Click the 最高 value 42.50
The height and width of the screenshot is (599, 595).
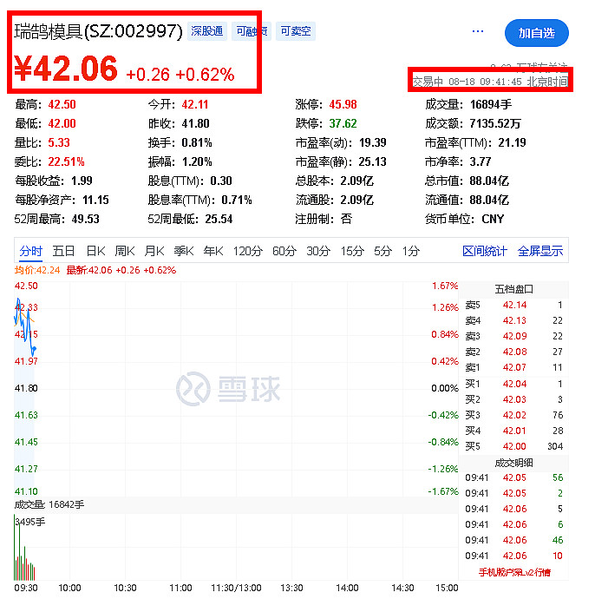tap(62, 104)
